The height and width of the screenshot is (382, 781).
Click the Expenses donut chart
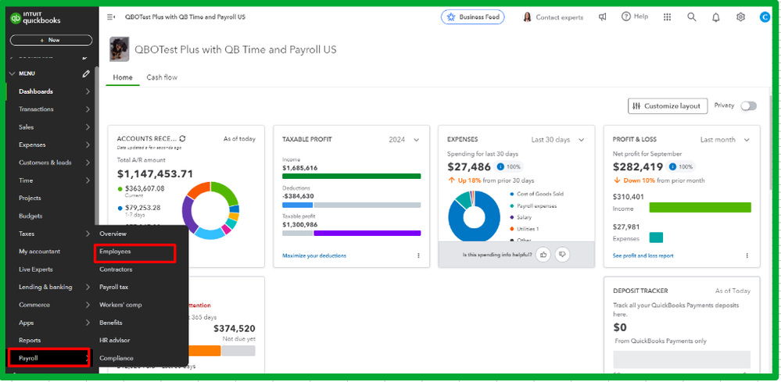coord(475,217)
